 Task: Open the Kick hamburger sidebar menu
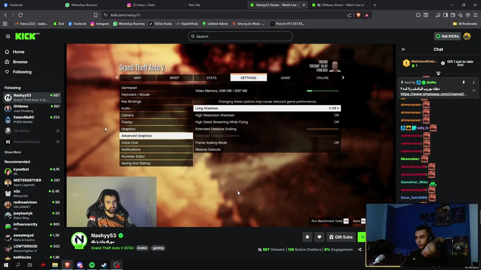pyautogui.click(x=8, y=36)
